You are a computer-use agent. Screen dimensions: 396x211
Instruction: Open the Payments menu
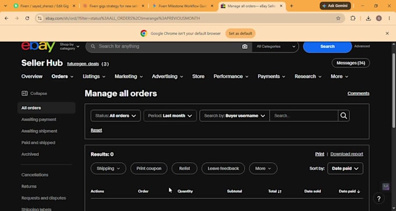[x=271, y=77]
